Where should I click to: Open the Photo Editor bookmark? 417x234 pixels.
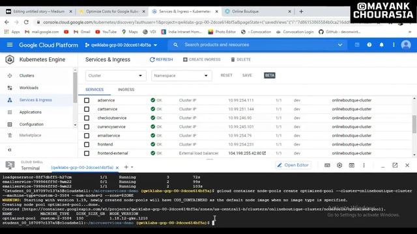[x=222, y=32]
